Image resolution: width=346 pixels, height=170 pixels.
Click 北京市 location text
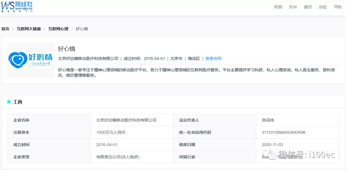pos(176,58)
